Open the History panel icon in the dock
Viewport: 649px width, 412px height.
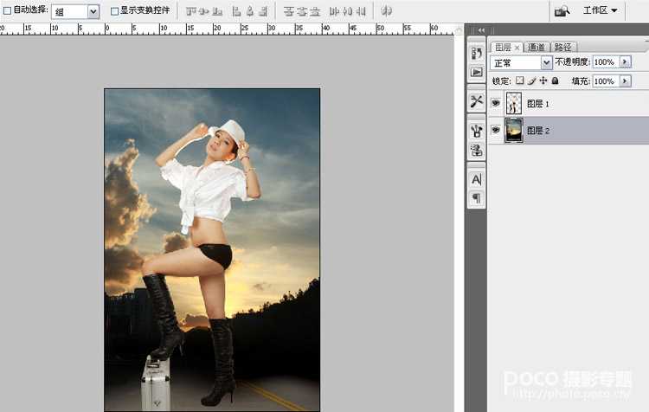(476, 54)
